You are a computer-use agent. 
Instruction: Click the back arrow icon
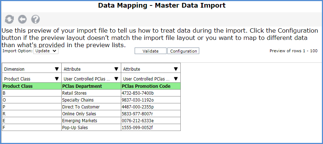[x=22, y=19]
